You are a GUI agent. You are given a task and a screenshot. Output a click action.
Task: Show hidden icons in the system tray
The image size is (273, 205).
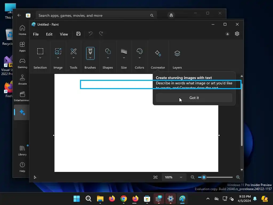coord(208,199)
